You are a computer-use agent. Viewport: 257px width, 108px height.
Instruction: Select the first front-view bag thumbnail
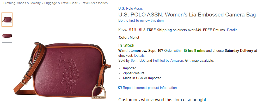tap(7, 20)
